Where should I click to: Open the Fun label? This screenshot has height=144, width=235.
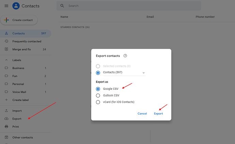[x=26, y=76]
